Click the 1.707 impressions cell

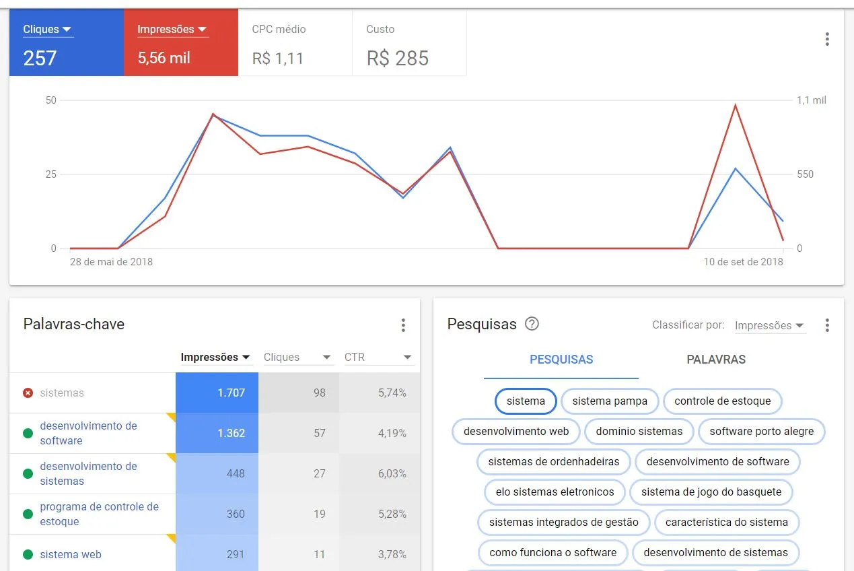coord(217,393)
